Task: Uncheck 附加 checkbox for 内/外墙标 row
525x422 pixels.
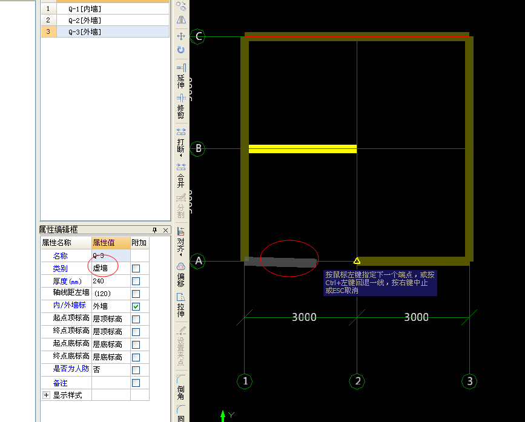Action: 136,306
